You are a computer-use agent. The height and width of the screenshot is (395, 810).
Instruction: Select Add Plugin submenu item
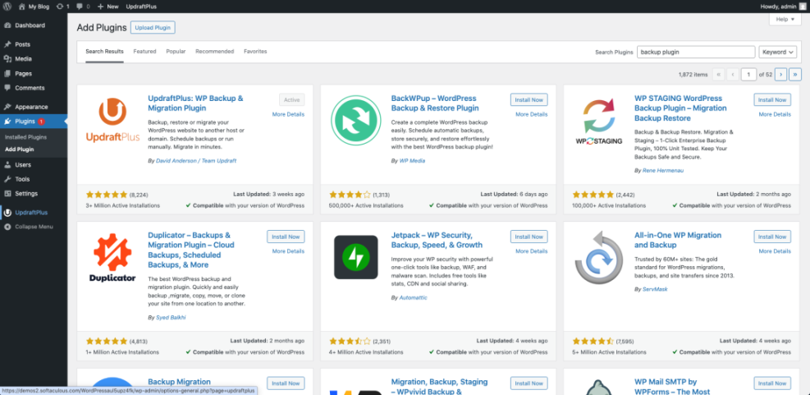coord(20,149)
